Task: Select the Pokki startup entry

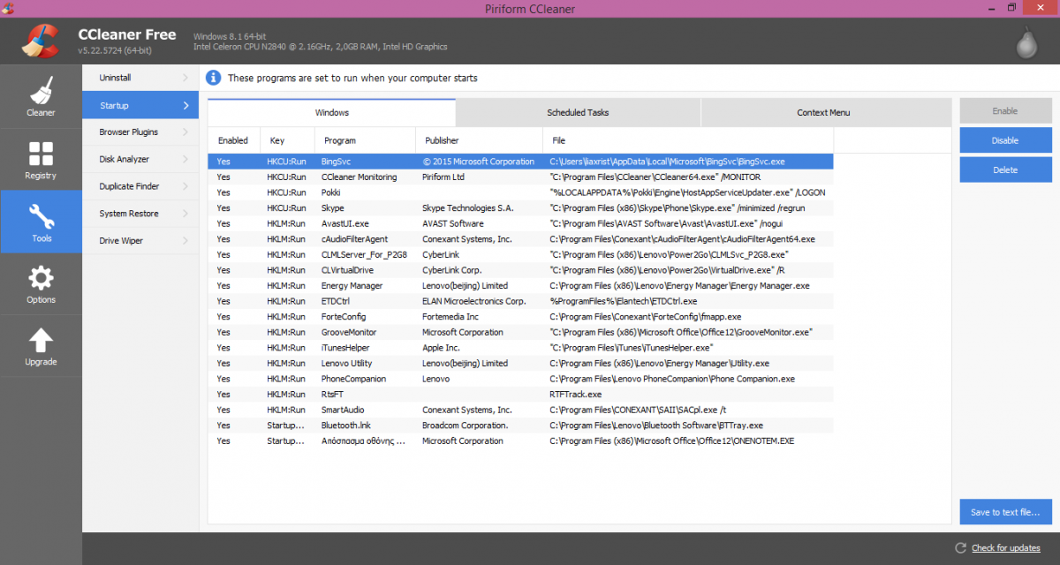Action: coord(520,192)
